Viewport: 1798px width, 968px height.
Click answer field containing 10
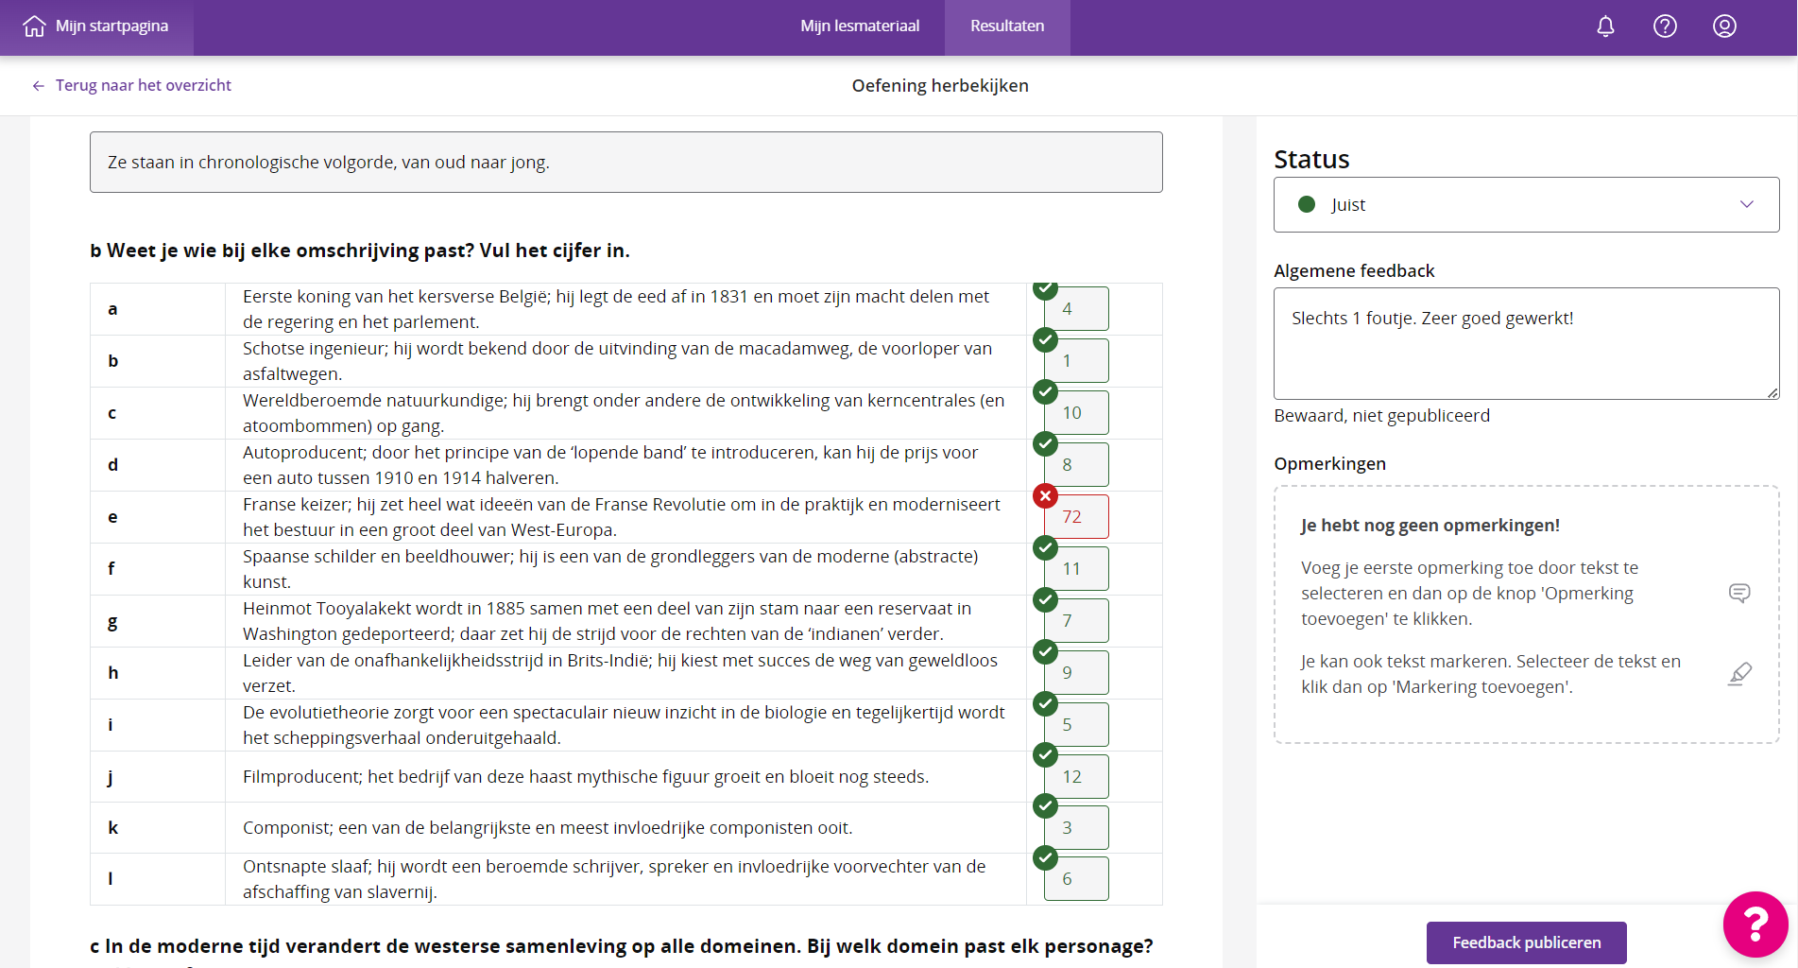click(x=1076, y=413)
